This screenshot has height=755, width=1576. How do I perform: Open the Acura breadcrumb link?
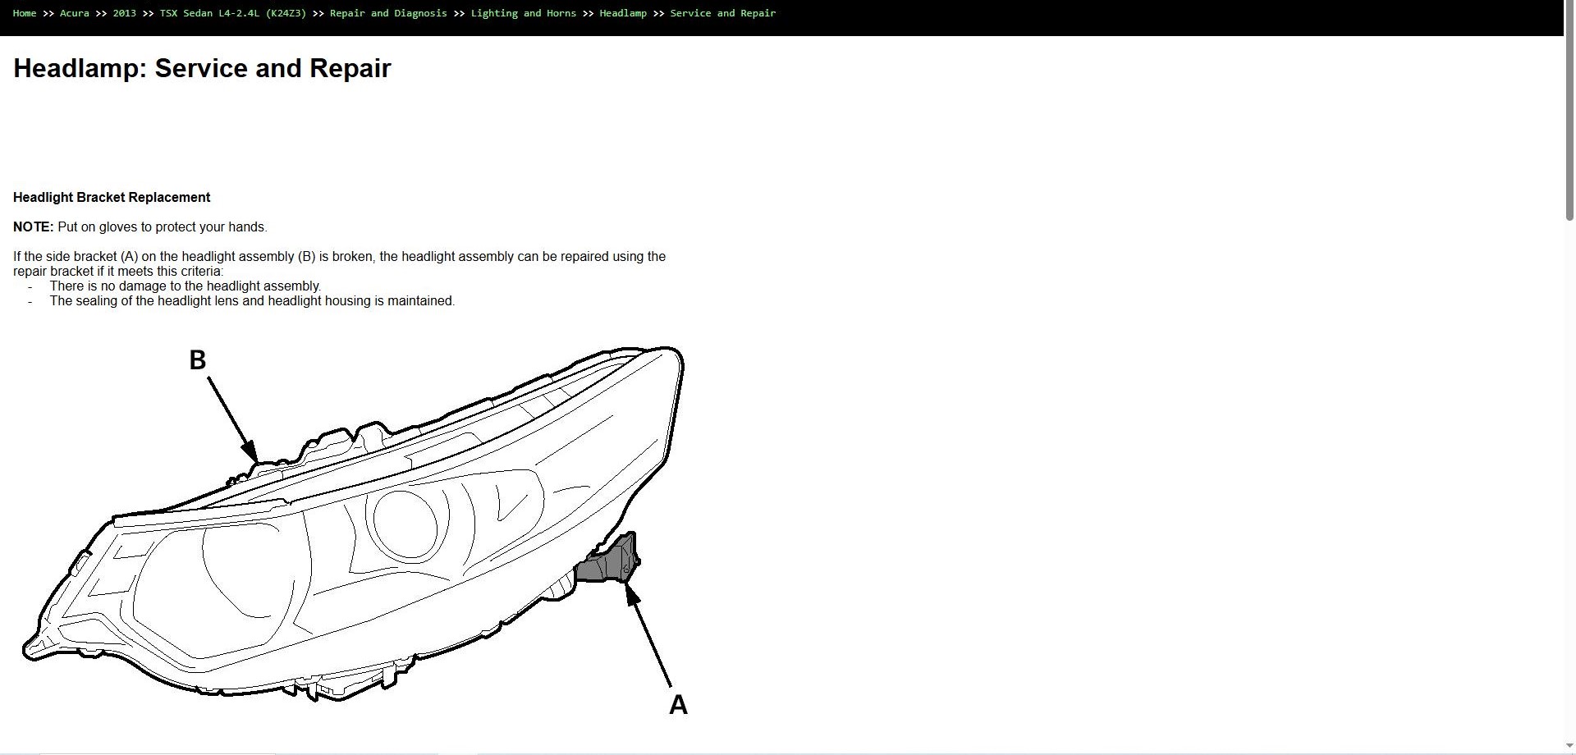click(x=75, y=13)
